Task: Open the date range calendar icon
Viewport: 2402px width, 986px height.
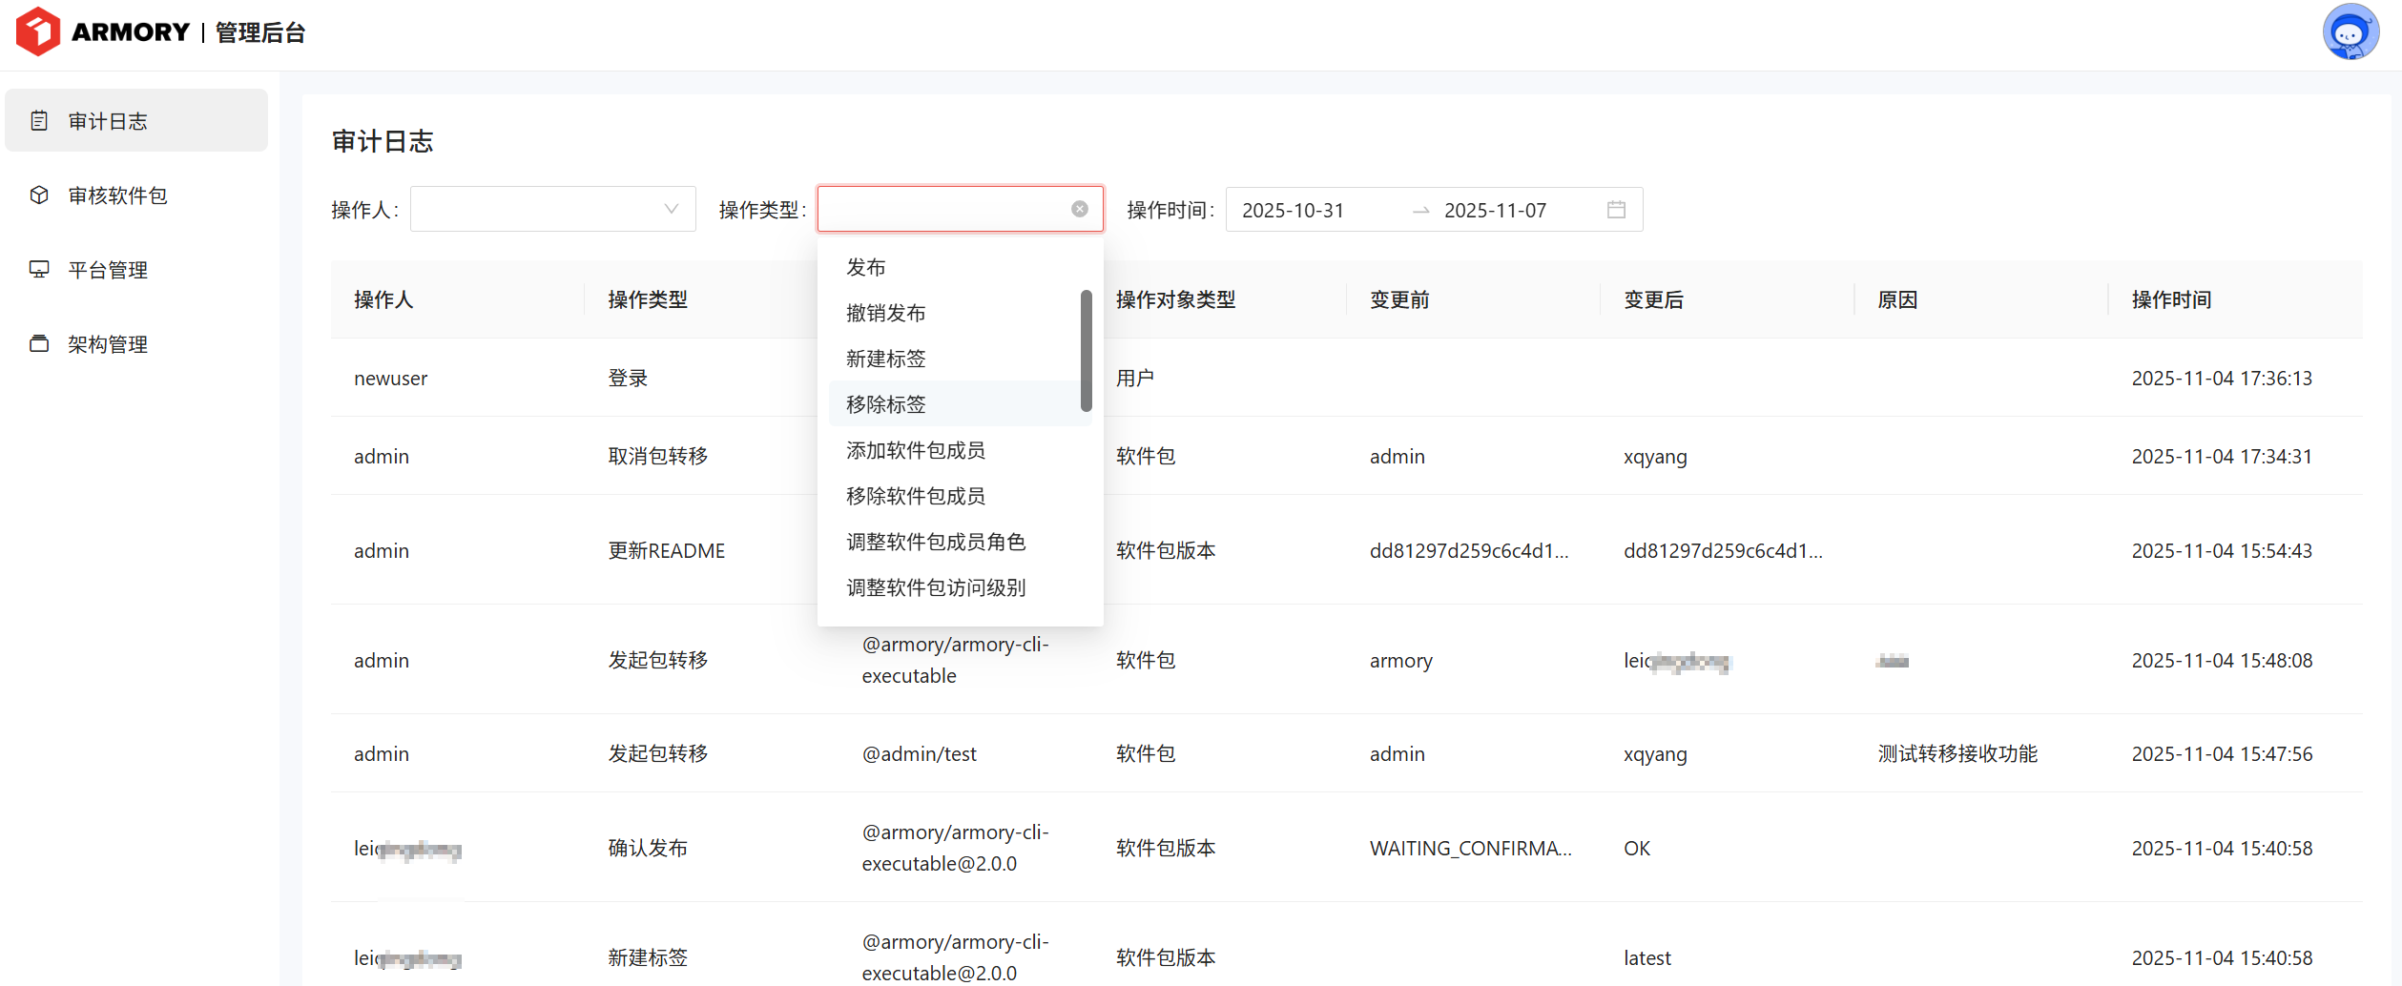Action: [x=1615, y=209]
